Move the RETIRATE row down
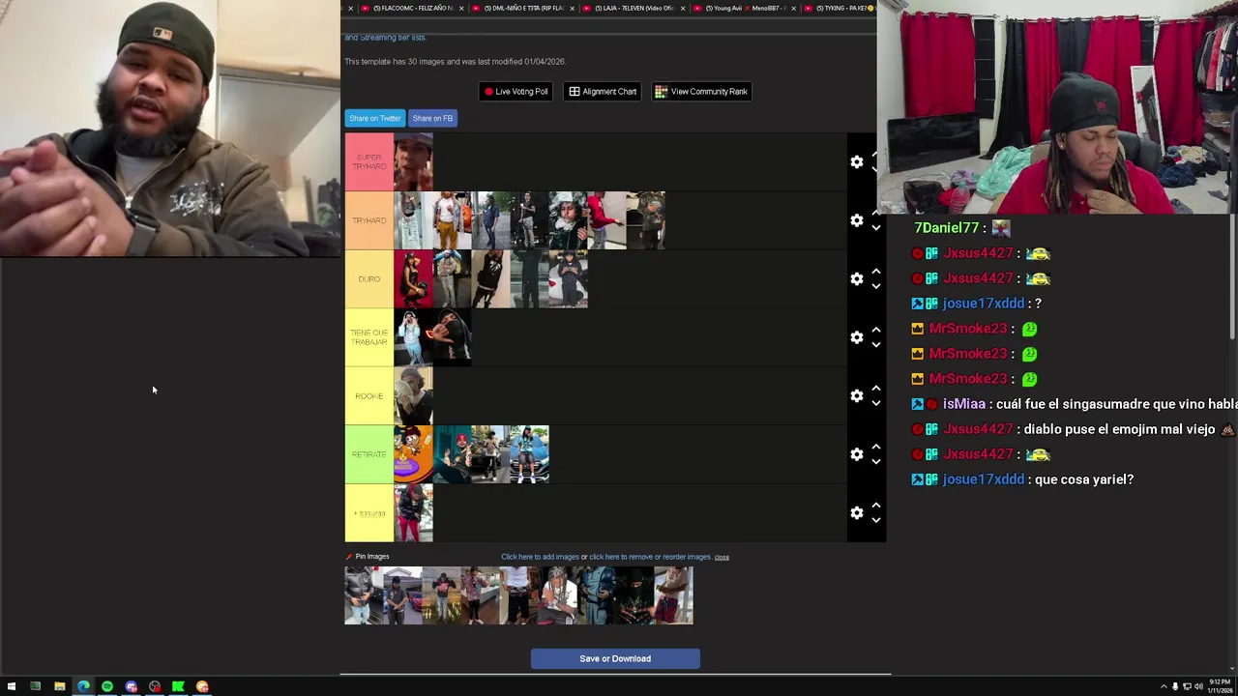 [876, 462]
